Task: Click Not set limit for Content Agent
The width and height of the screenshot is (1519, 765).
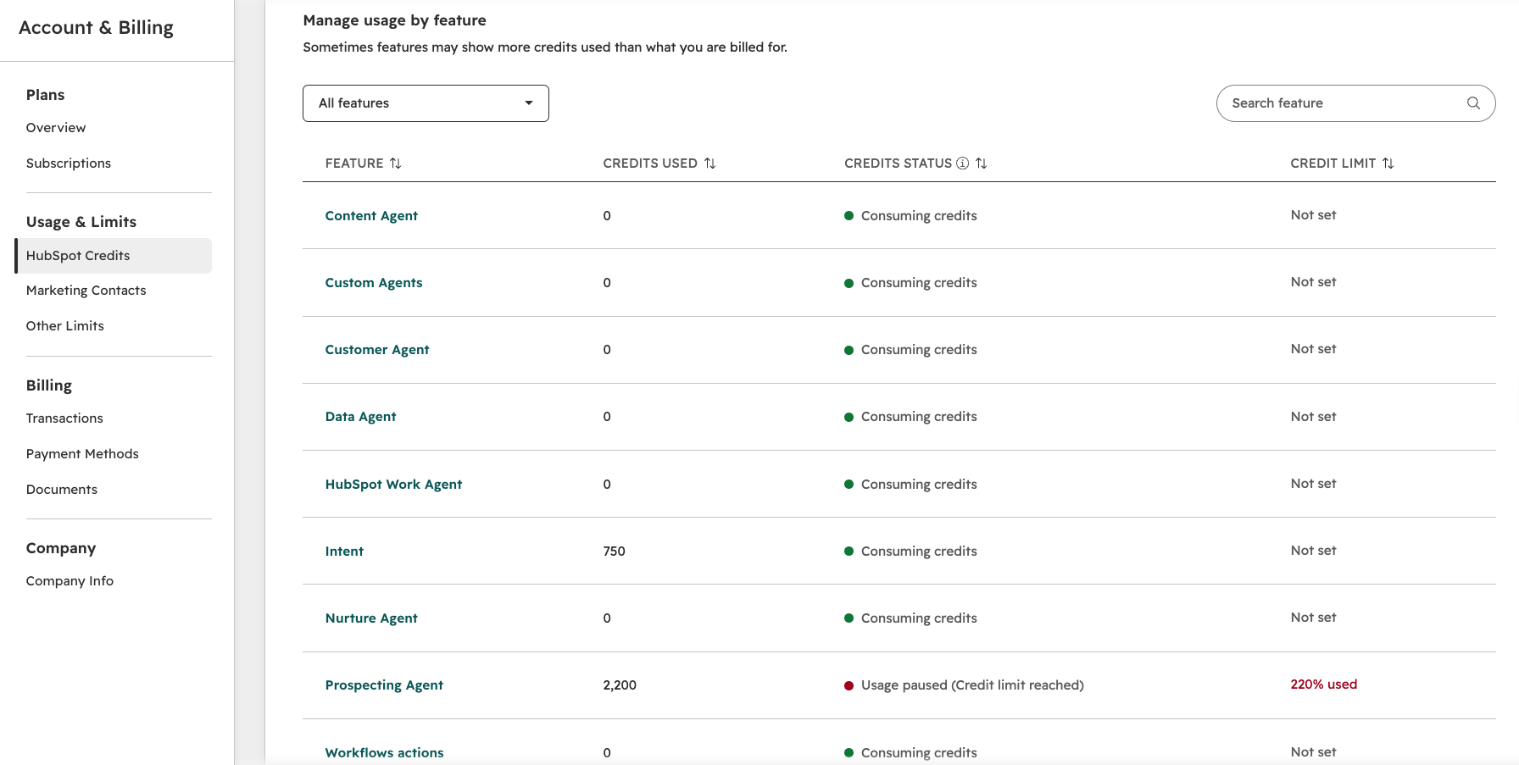Action: [1313, 215]
